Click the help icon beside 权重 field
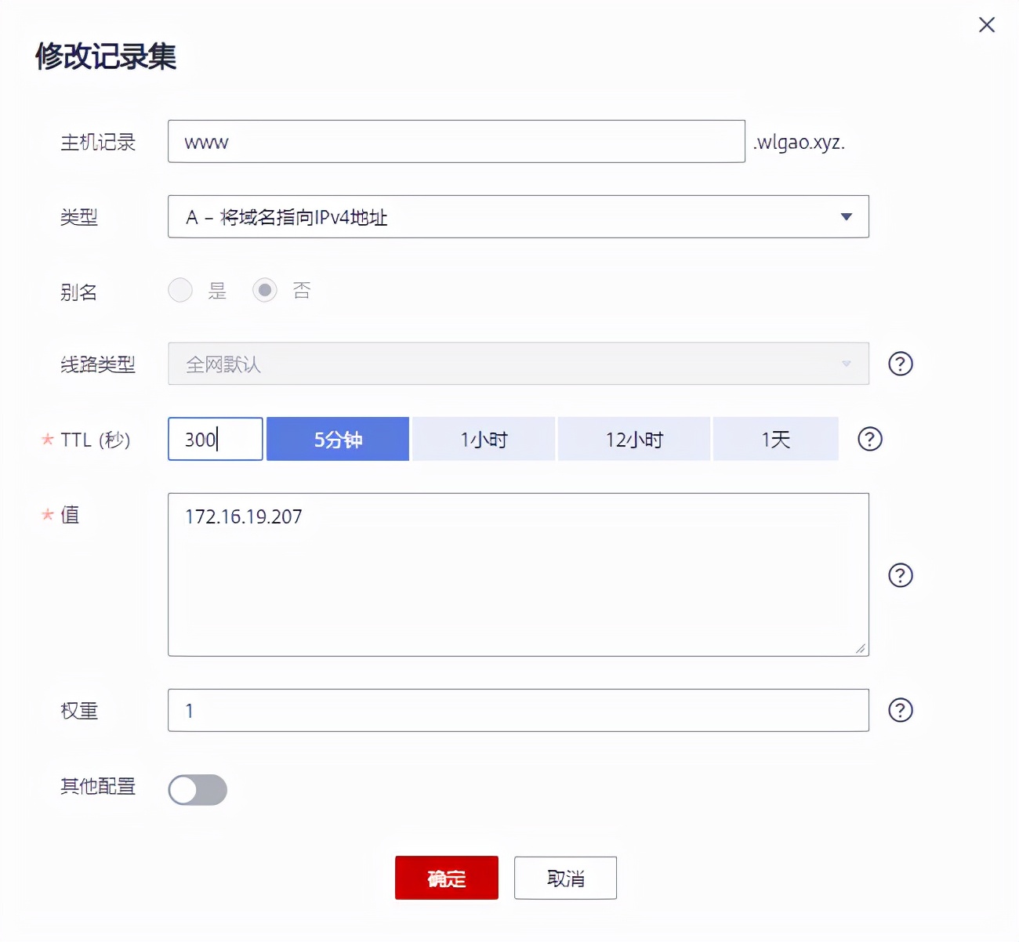The image size is (1019, 942). [900, 711]
